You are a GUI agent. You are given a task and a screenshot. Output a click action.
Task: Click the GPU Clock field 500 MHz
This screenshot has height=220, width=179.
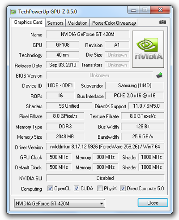[x=59, y=157]
